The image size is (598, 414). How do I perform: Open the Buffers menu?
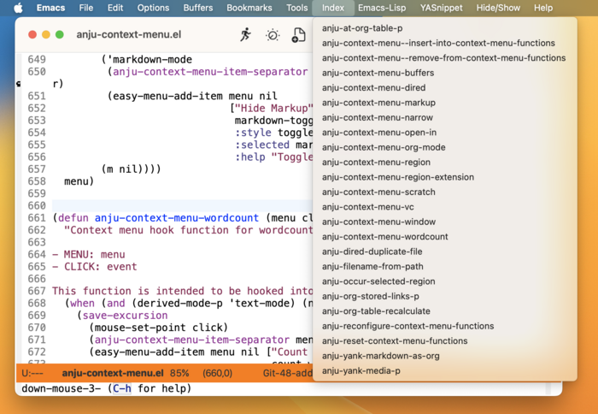(198, 8)
